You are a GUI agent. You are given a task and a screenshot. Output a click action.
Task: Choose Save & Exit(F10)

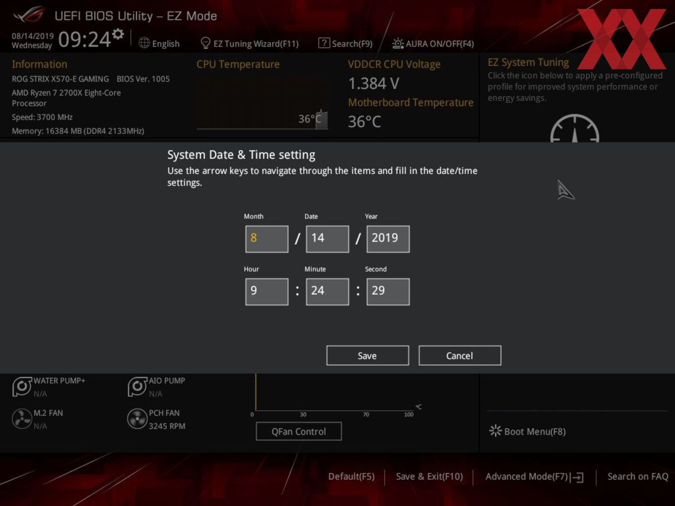click(x=429, y=477)
